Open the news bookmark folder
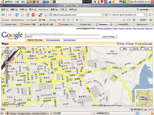This screenshot has width=154, height=115. click(x=6, y=20)
